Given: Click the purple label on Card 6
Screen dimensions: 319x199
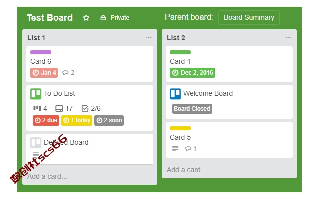Looking at the screenshot, I should (x=41, y=52).
